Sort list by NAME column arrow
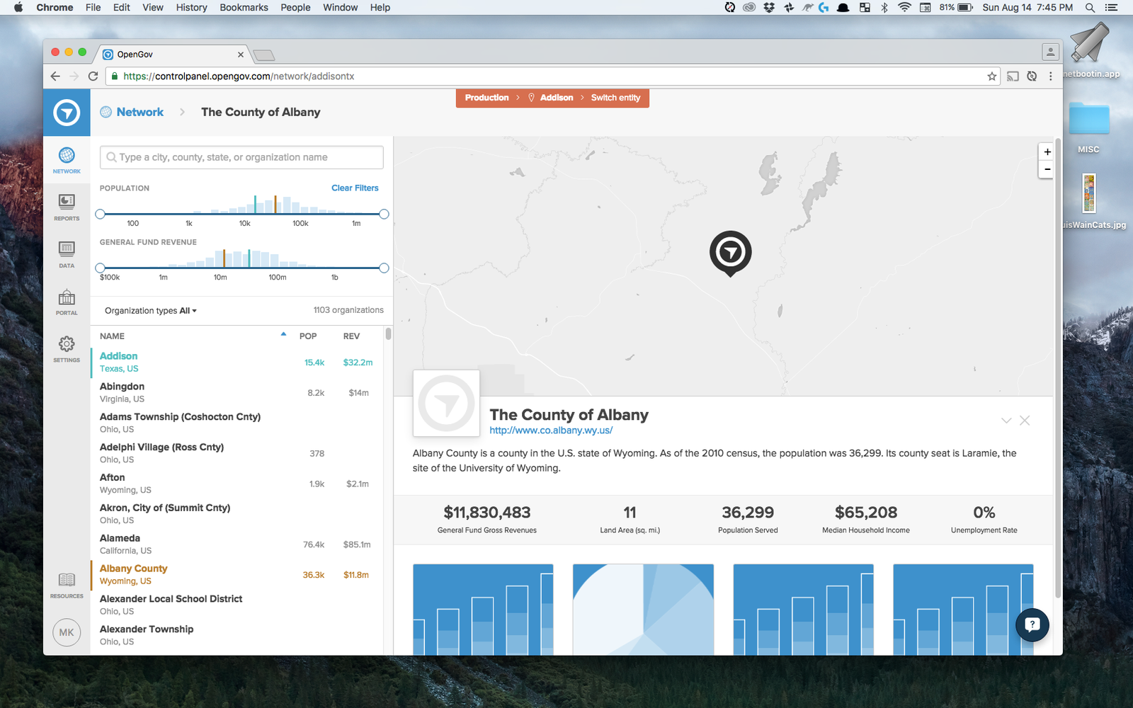Viewport: 1133px width, 708px height. click(283, 335)
